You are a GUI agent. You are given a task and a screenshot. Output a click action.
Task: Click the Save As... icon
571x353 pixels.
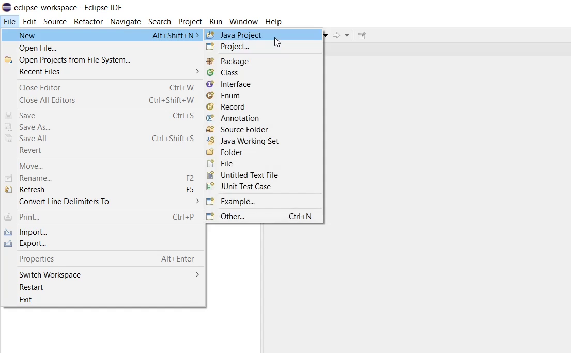(8, 127)
